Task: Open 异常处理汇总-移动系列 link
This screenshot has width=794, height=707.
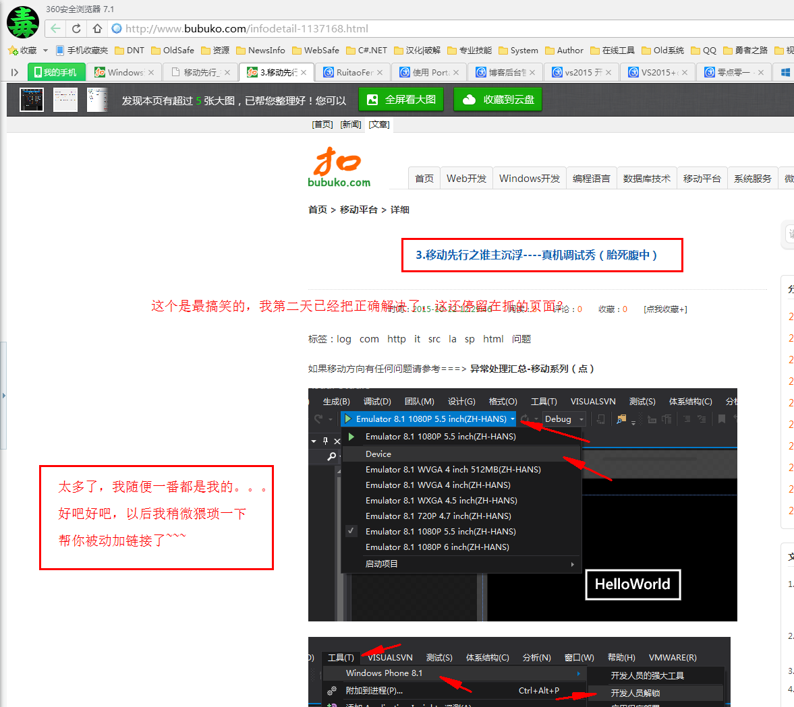Action: pyautogui.click(x=532, y=369)
